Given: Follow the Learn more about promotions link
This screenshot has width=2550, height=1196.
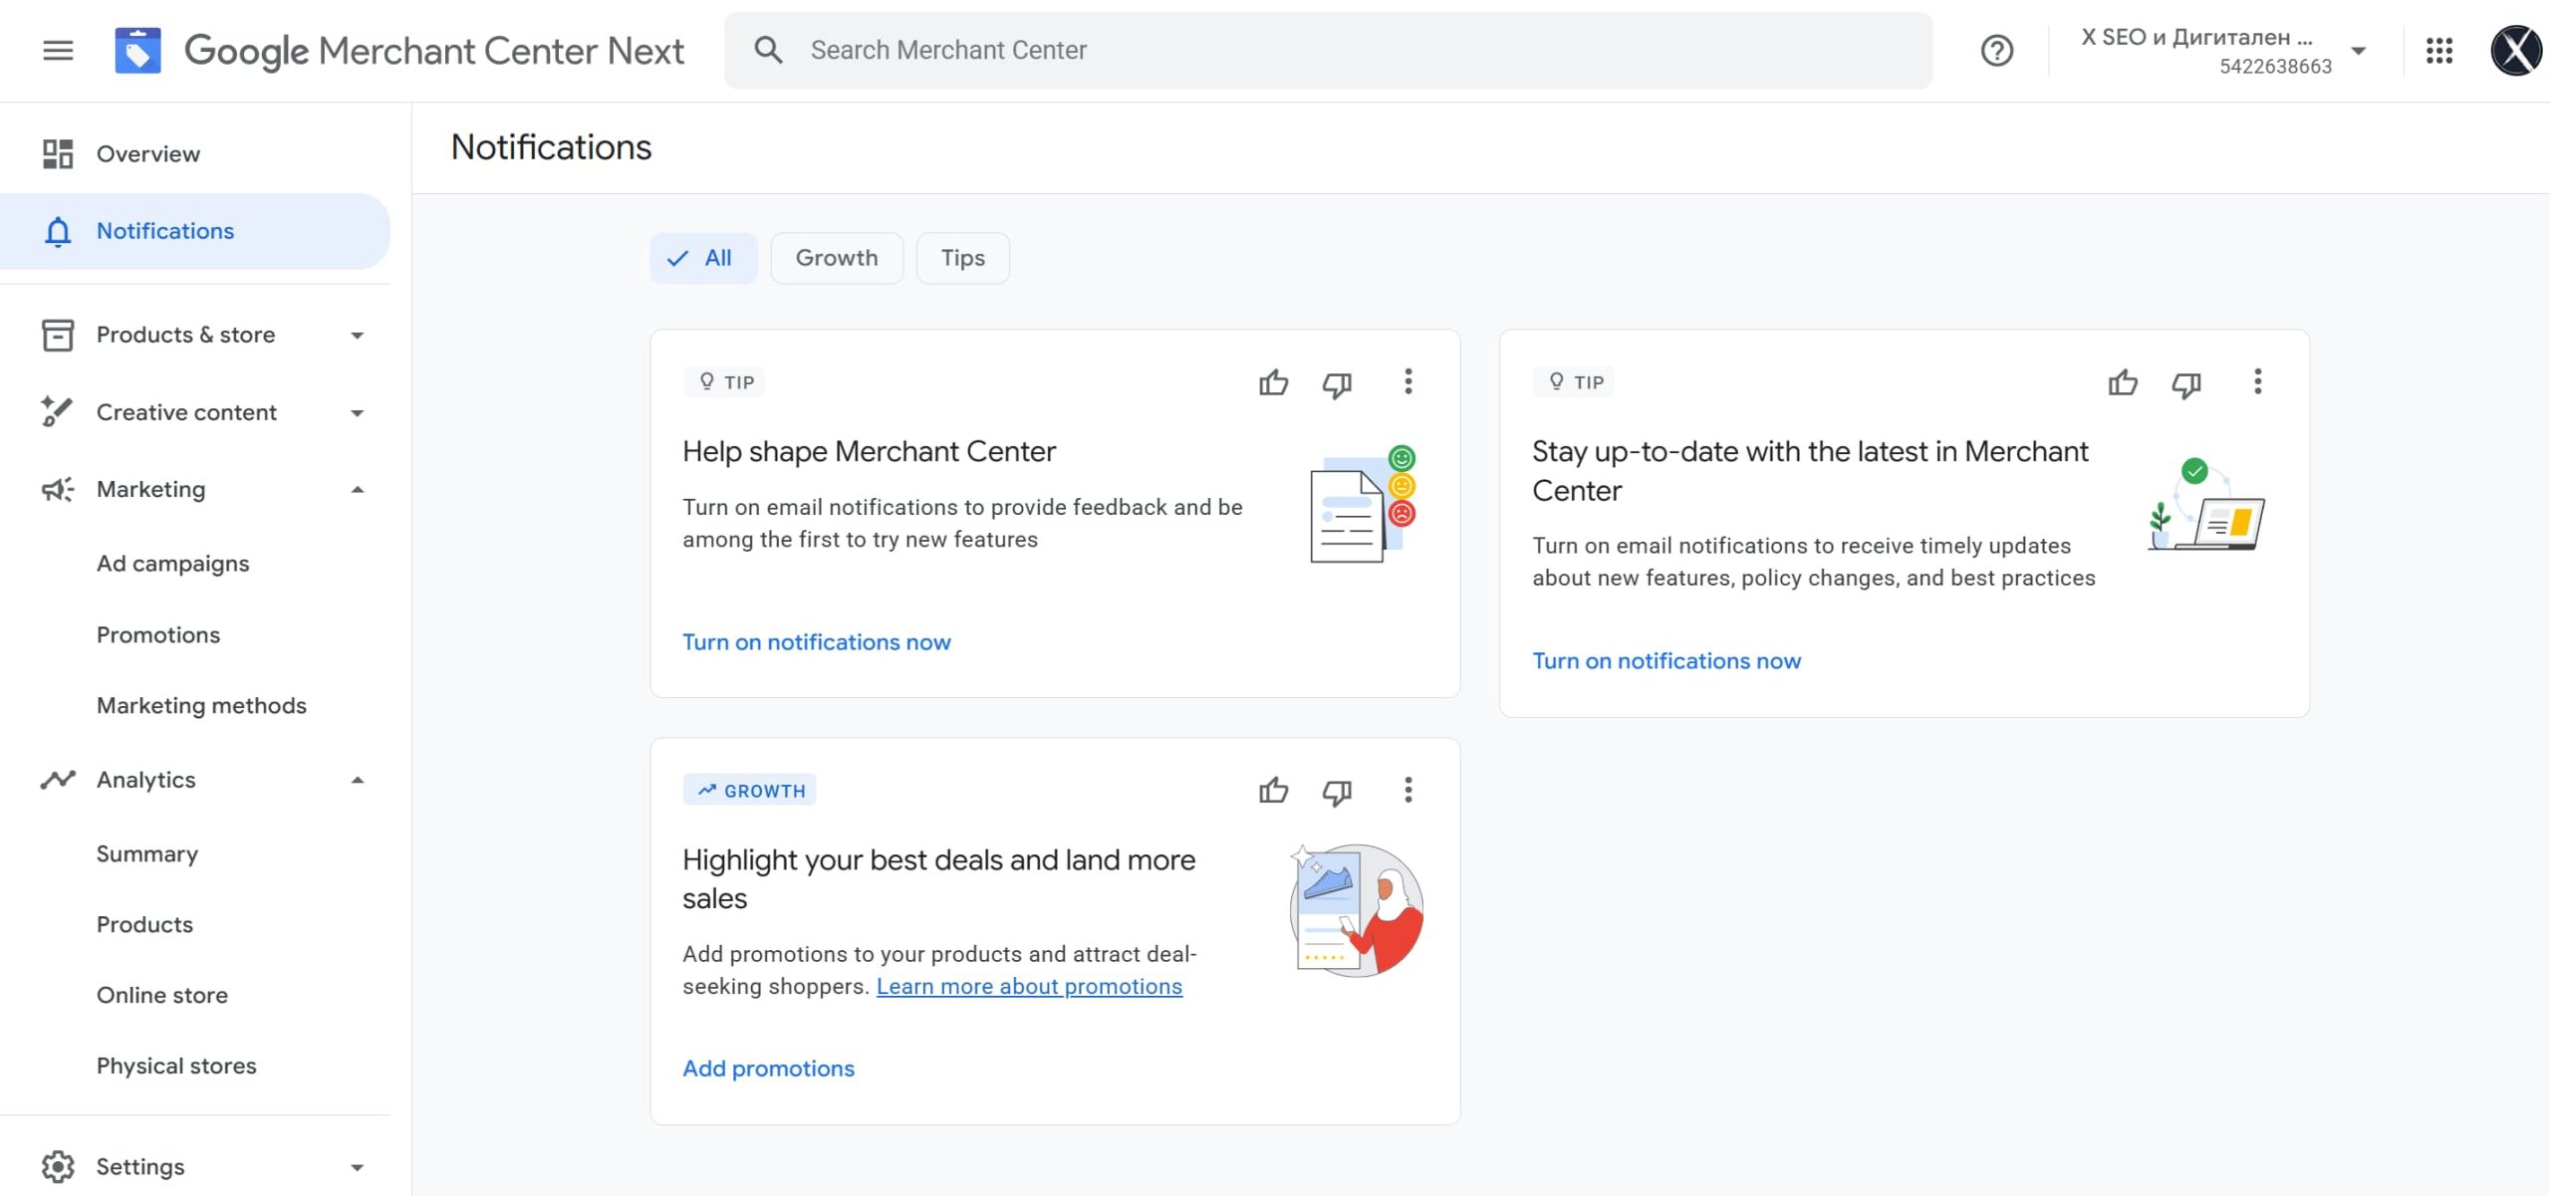Looking at the screenshot, I should click(x=1029, y=986).
